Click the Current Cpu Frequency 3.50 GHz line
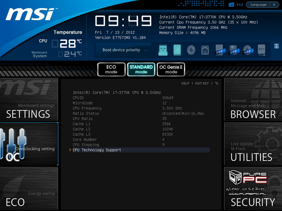 (x=208, y=22)
